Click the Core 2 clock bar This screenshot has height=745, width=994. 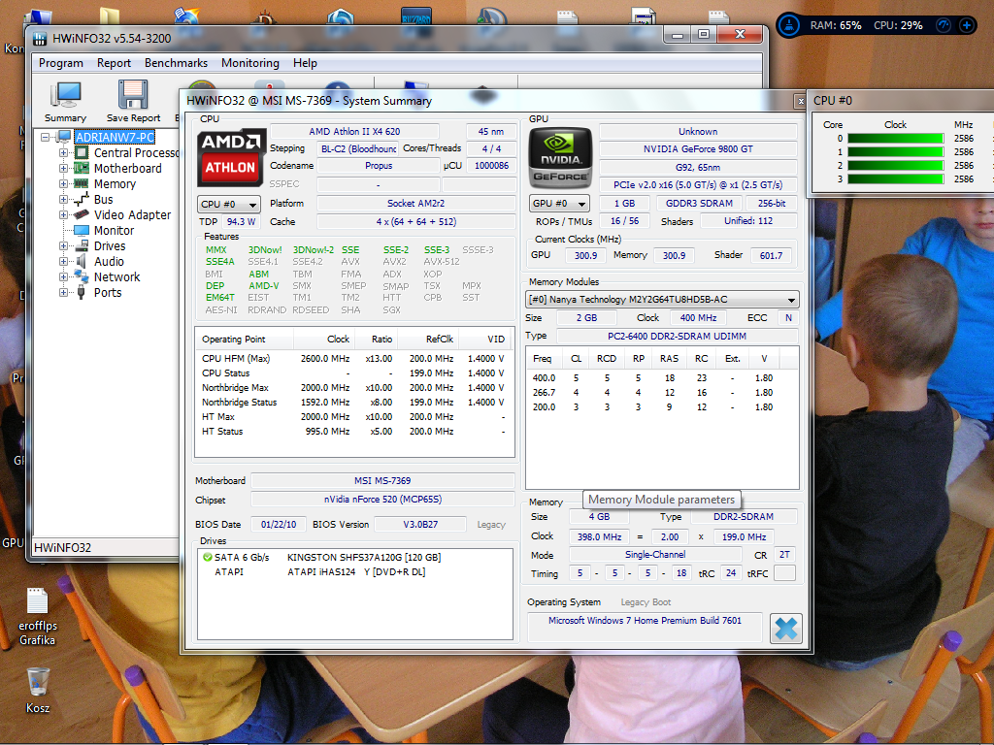[896, 166]
